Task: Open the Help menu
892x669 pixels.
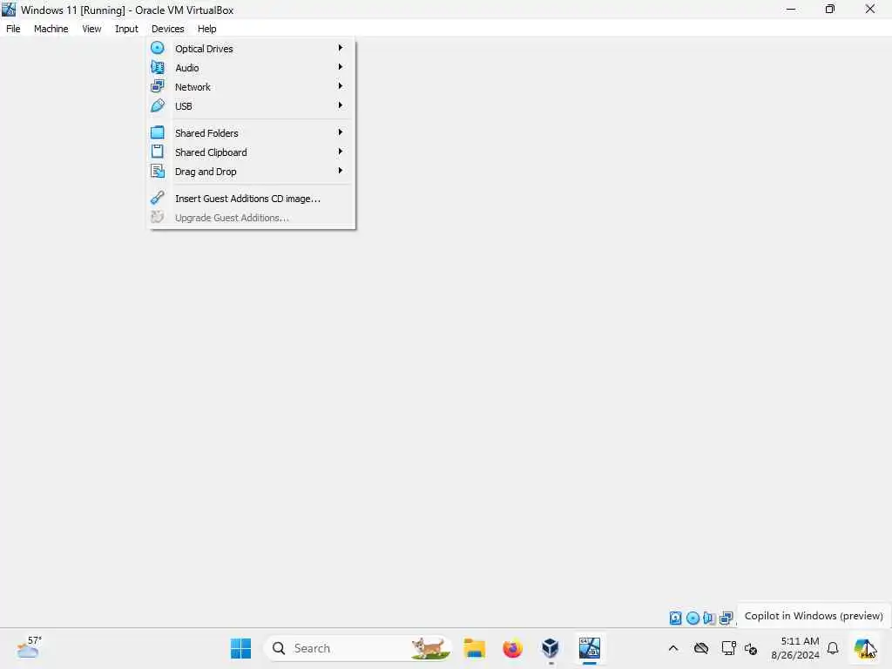Action: tap(207, 29)
